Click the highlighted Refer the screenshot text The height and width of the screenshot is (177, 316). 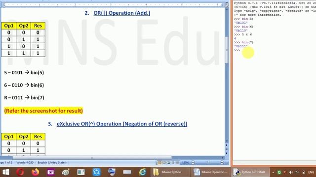[43, 111]
